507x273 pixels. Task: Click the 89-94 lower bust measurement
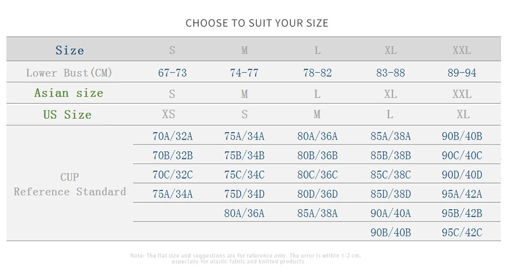(462, 73)
